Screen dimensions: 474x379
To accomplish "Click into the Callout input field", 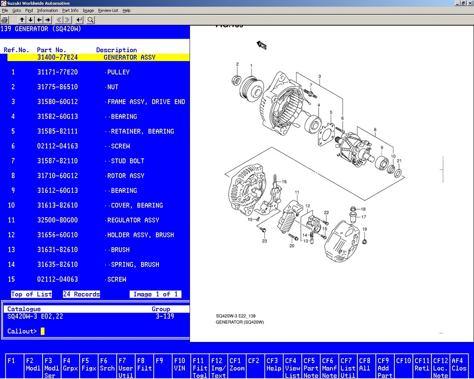I will point(42,331).
